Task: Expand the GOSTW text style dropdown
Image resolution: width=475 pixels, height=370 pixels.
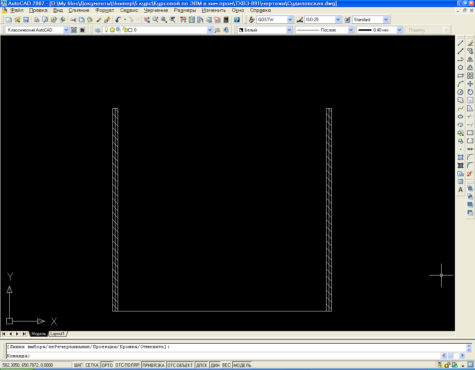Action: point(290,20)
